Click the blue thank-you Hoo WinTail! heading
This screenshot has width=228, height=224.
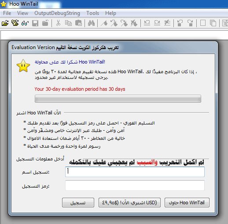click(70, 62)
